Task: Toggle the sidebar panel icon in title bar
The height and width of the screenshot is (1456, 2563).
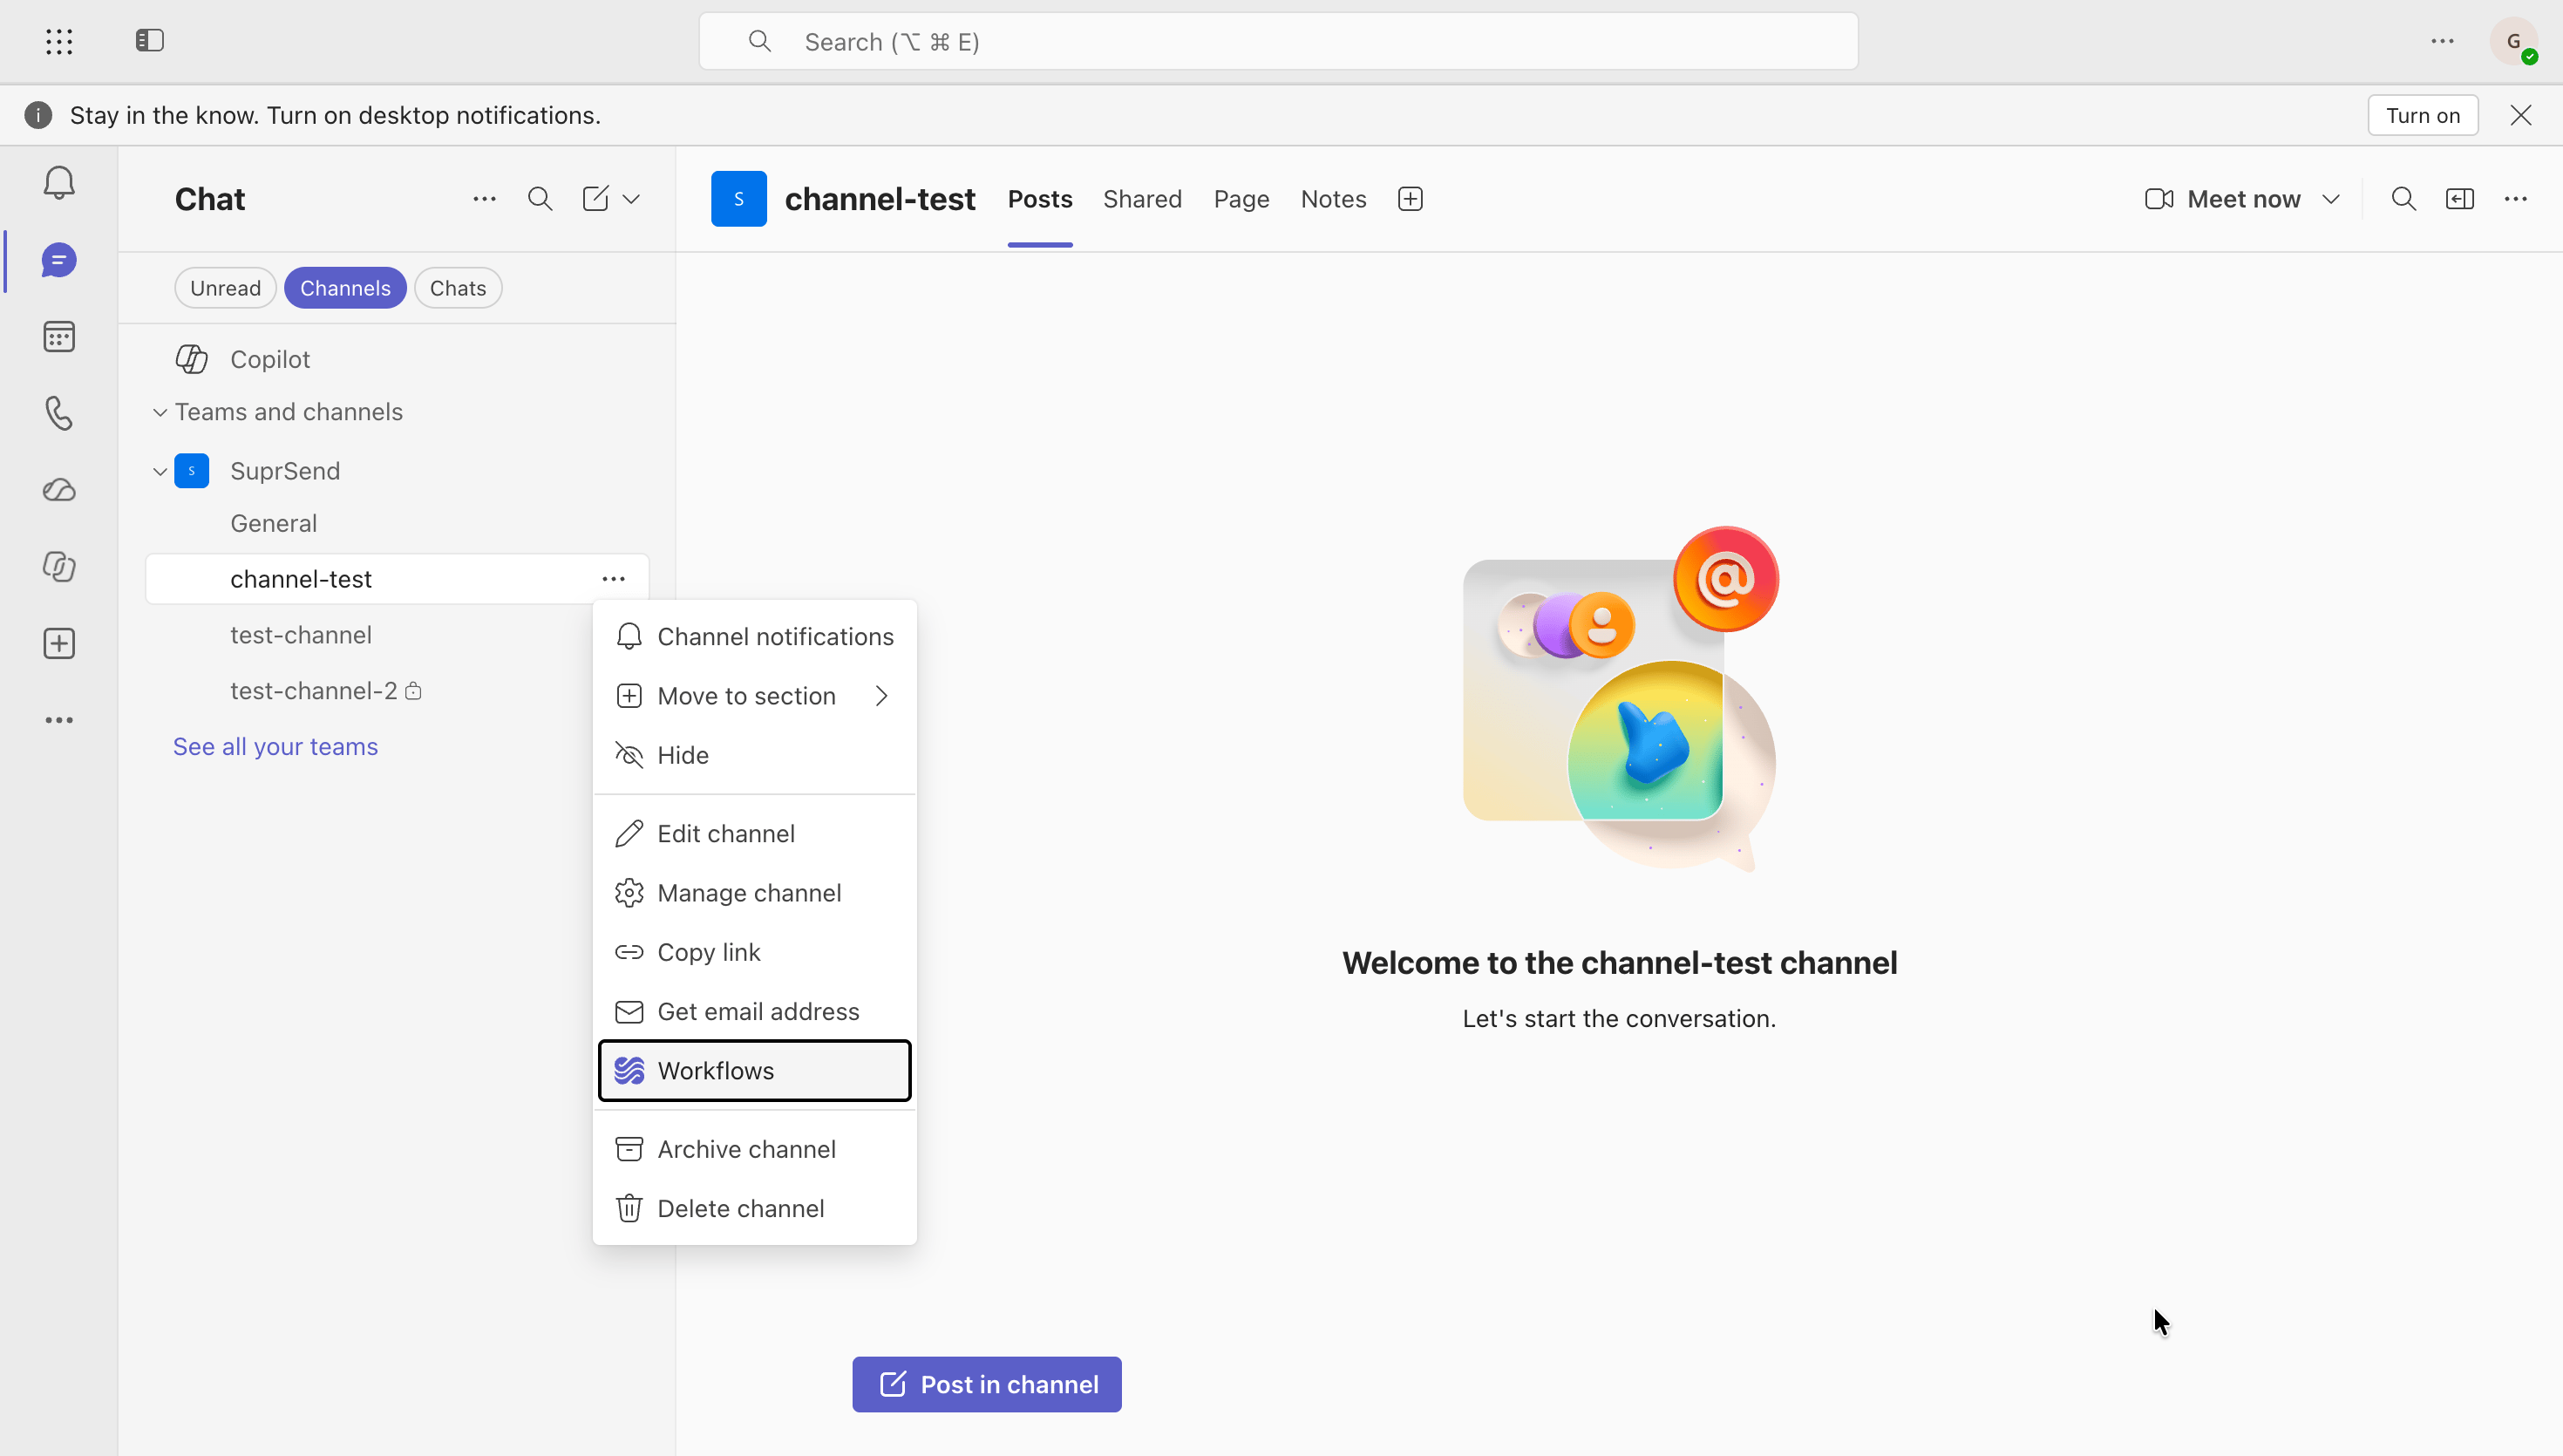Action: click(x=150, y=41)
